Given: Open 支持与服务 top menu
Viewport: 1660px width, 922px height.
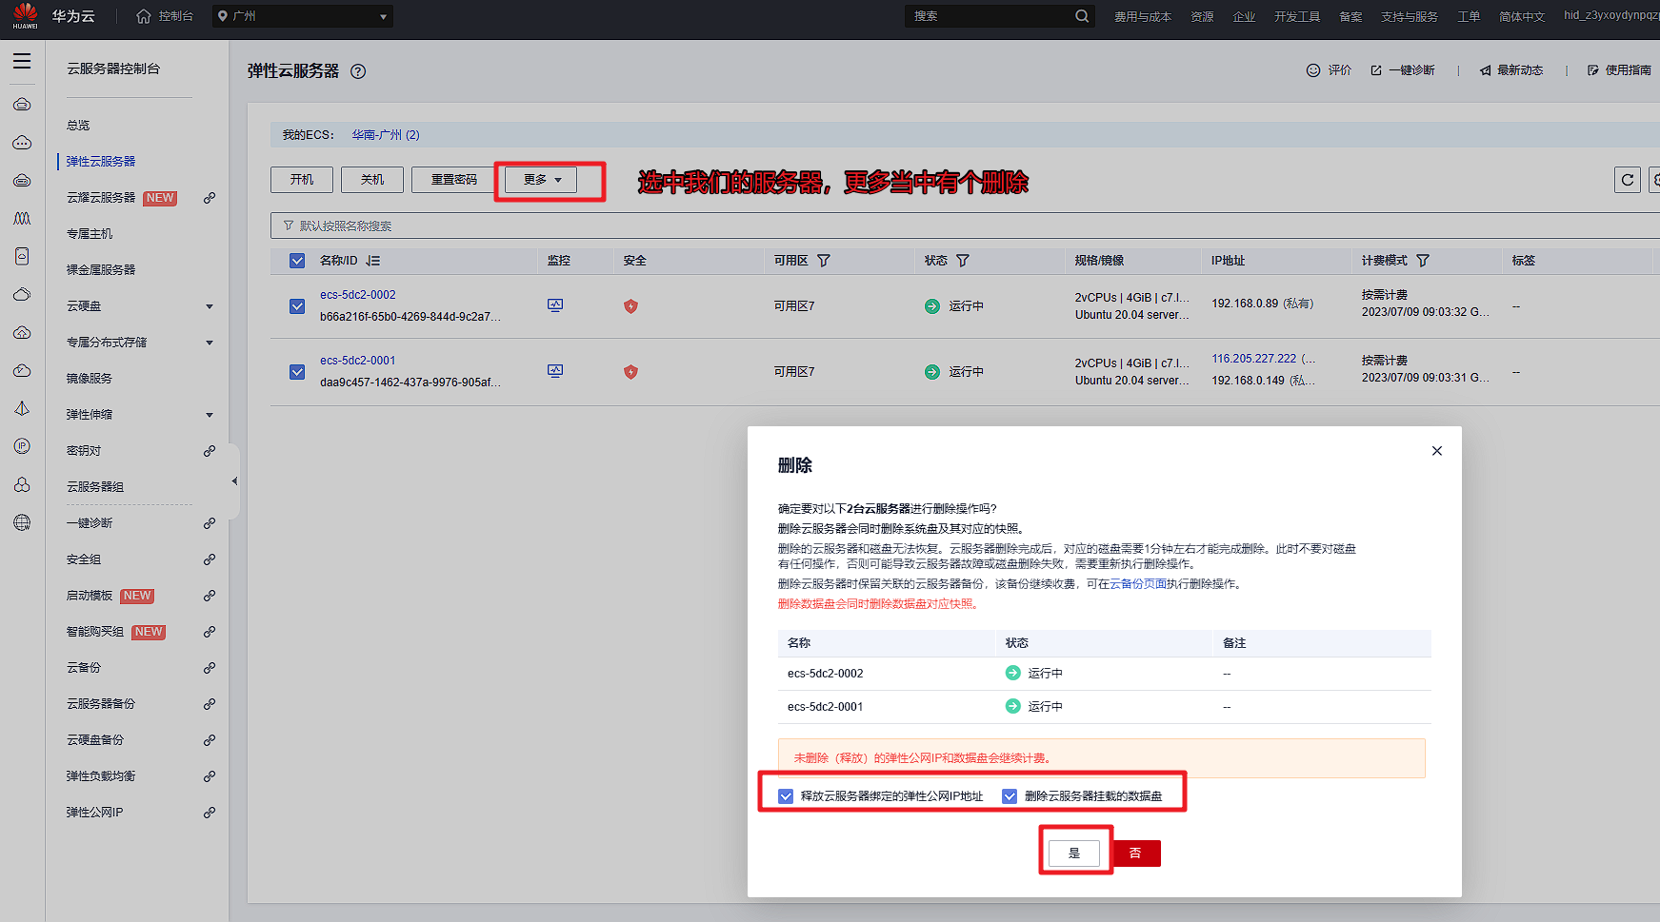Looking at the screenshot, I should [1410, 17].
